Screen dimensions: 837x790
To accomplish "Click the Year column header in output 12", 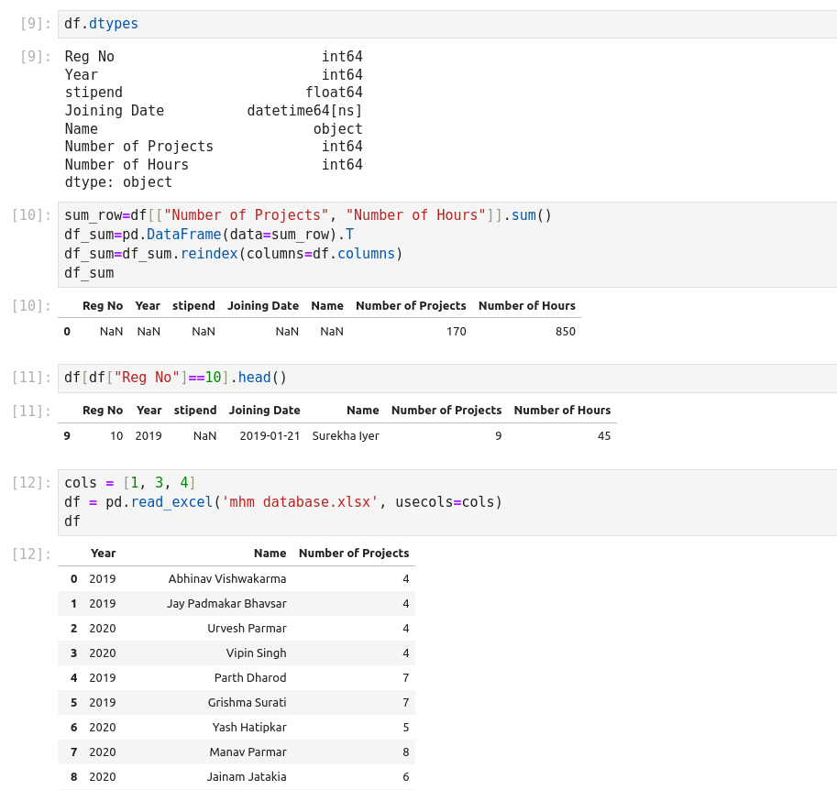I will pyautogui.click(x=103, y=554).
